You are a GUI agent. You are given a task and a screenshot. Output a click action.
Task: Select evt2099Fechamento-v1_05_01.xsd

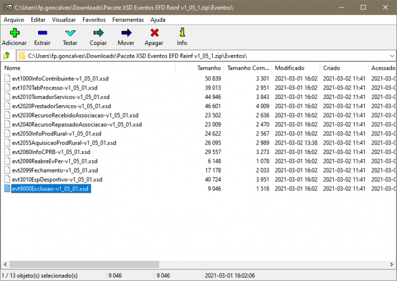pos(55,170)
